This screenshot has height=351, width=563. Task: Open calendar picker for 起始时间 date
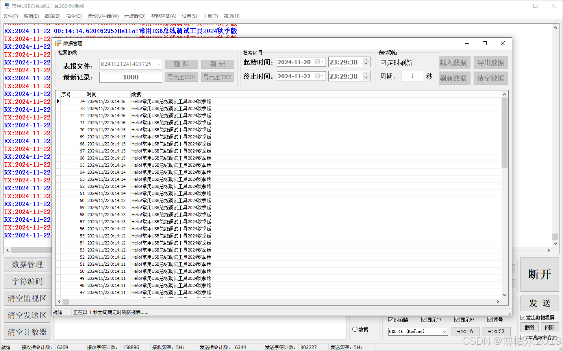(x=320, y=62)
